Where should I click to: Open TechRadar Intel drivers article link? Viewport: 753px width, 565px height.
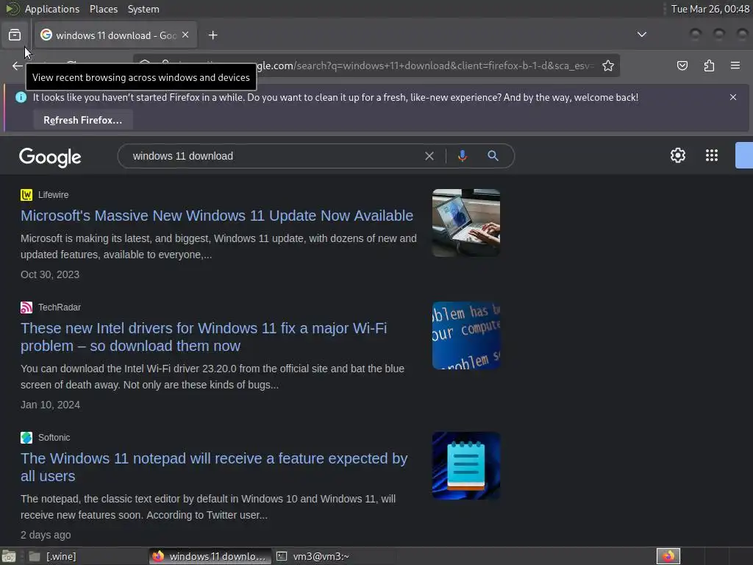(204, 337)
